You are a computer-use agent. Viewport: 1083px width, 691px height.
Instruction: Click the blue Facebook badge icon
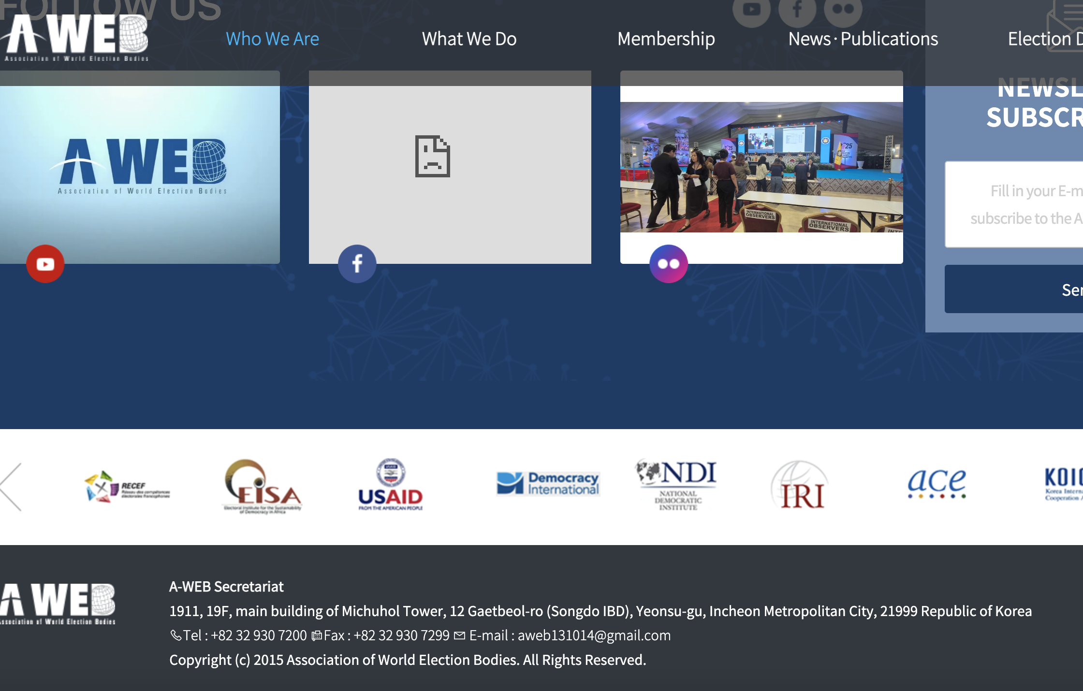(357, 264)
